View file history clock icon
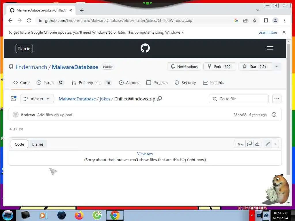295x221 pixels. pos(274,115)
